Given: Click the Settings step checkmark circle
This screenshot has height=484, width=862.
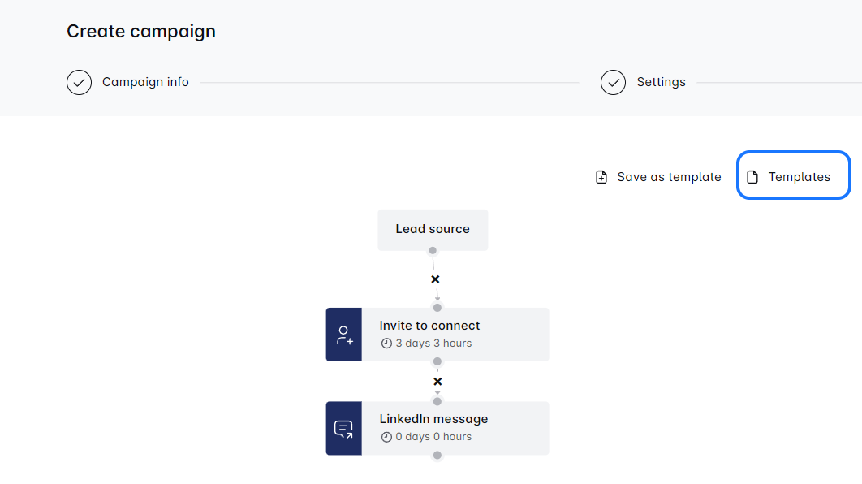Looking at the screenshot, I should (x=613, y=82).
